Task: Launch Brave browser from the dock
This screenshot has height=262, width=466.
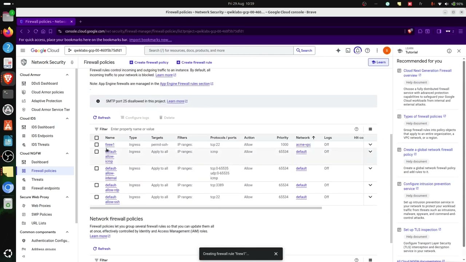Action: point(8,78)
